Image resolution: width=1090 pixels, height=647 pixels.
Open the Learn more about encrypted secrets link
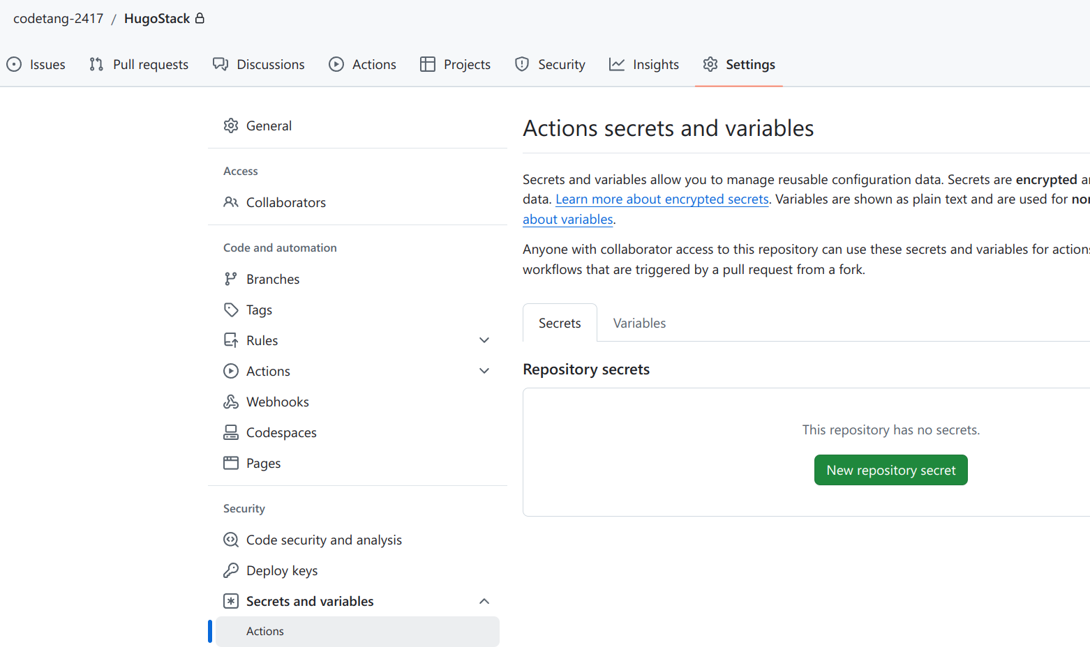[x=662, y=199]
